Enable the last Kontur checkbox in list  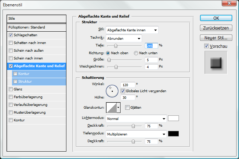[11, 120]
